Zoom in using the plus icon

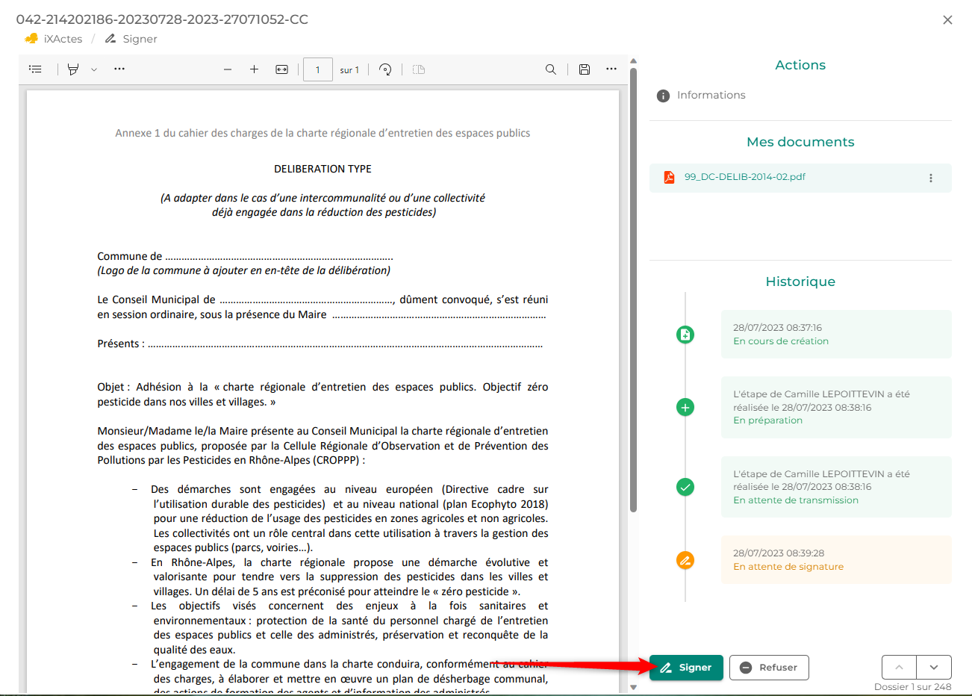click(254, 69)
